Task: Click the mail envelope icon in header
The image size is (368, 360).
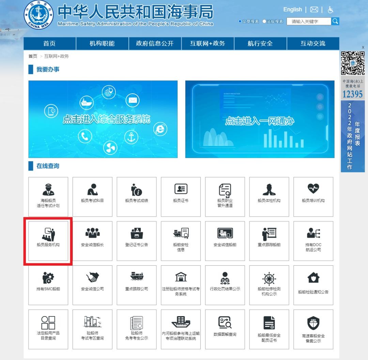Action: pyautogui.click(x=314, y=10)
